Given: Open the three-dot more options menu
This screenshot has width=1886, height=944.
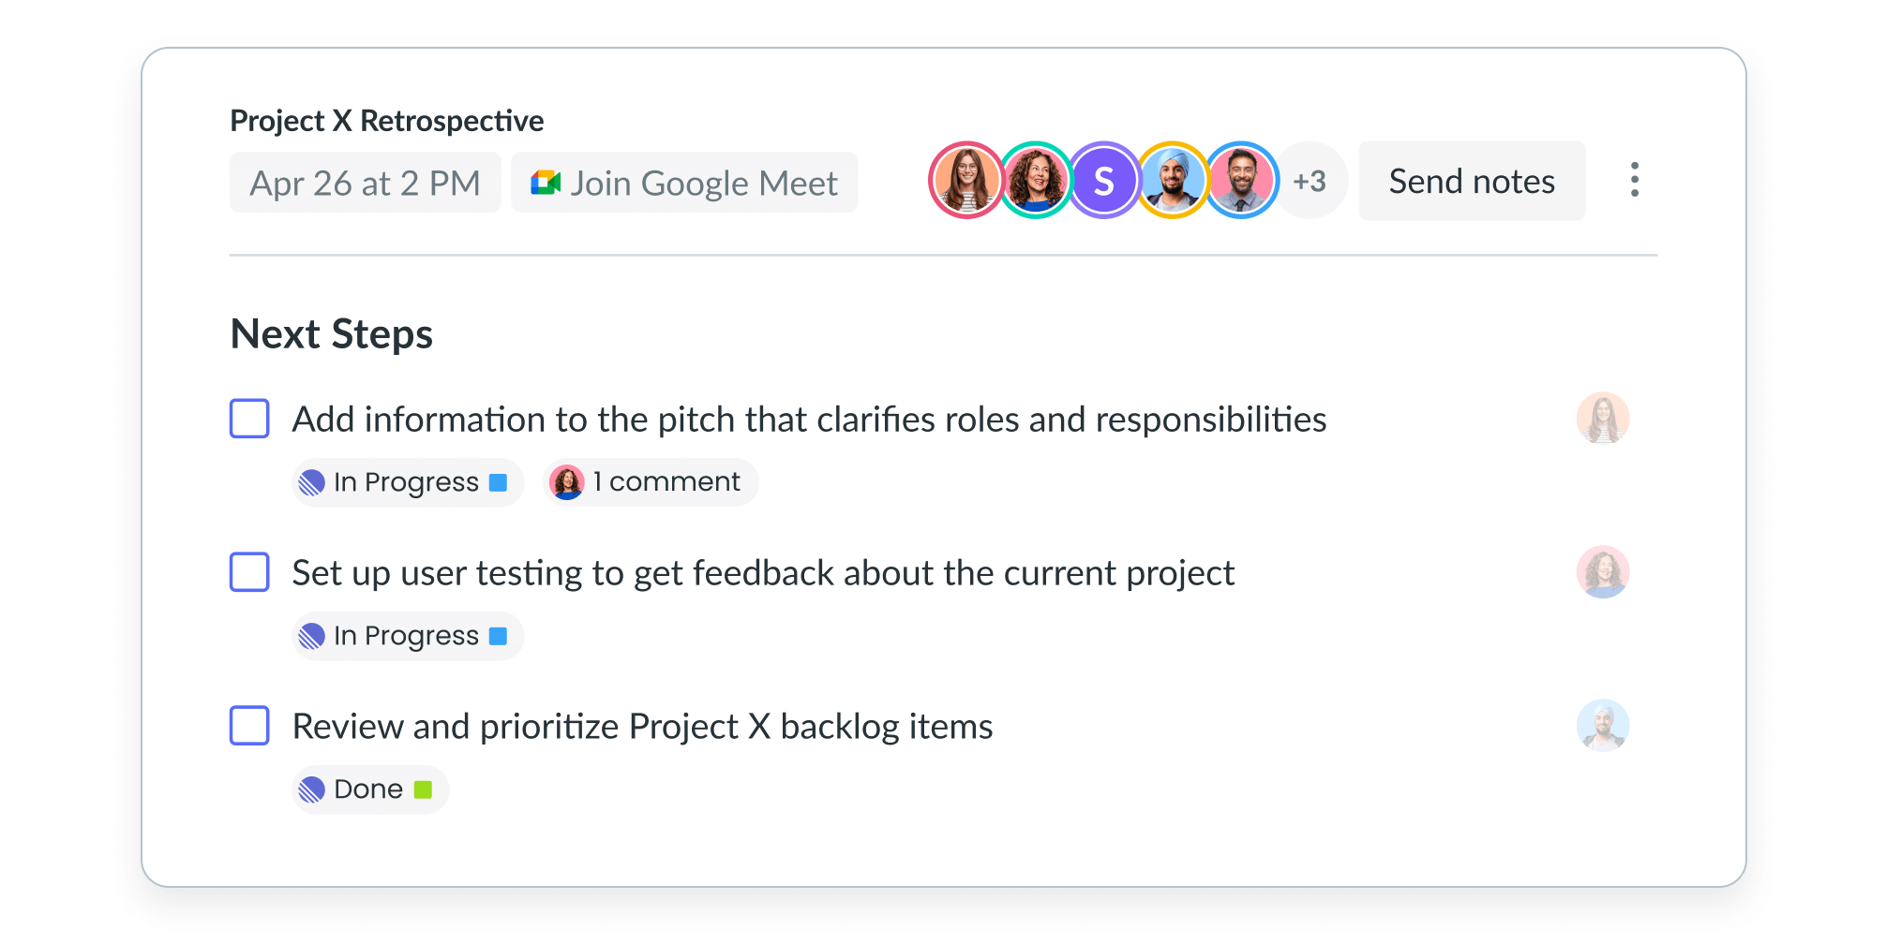Looking at the screenshot, I should 1634,180.
